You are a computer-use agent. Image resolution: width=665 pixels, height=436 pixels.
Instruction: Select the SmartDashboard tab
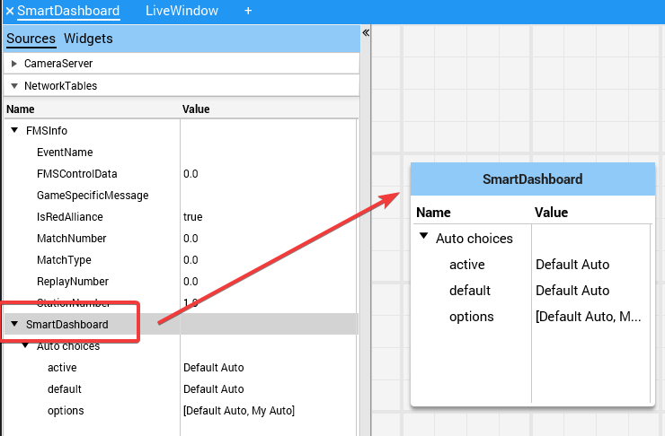pos(68,11)
